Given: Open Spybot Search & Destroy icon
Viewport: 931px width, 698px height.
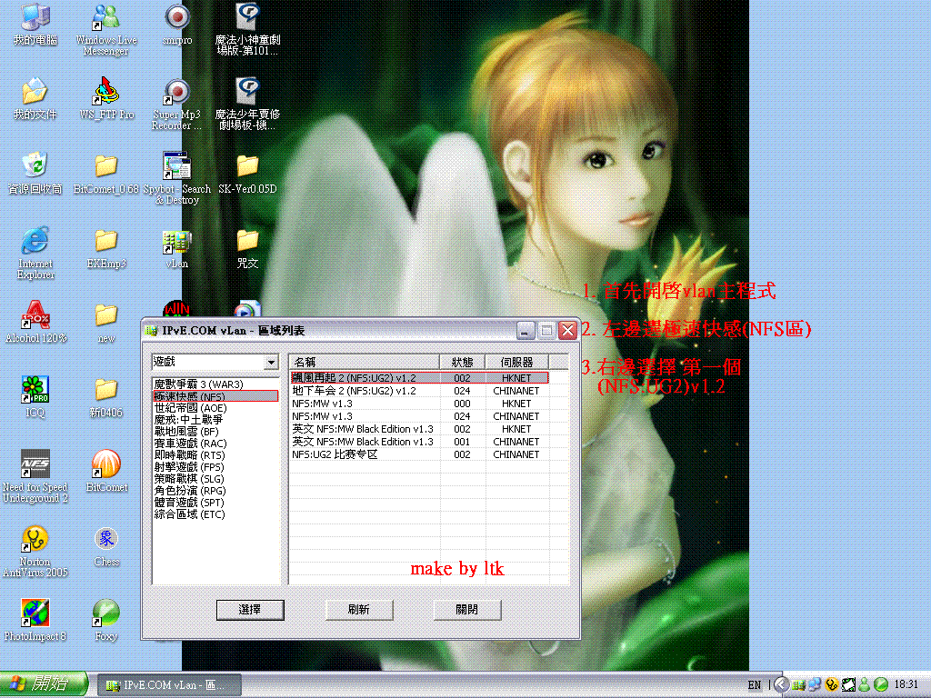Looking at the screenshot, I should (x=176, y=167).
